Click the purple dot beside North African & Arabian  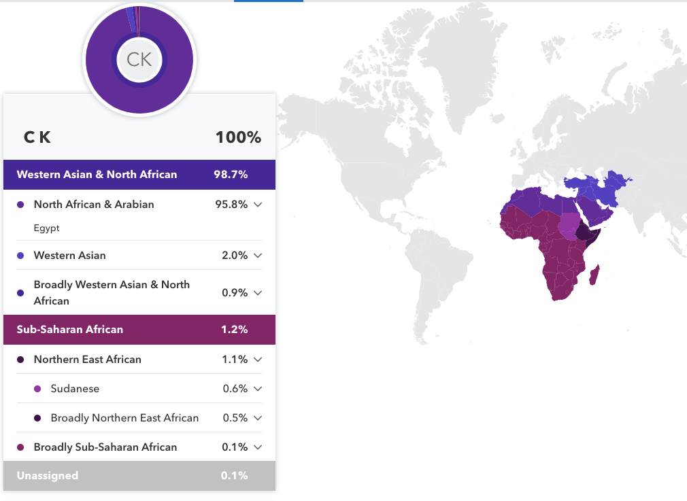(x=22, y=205)
